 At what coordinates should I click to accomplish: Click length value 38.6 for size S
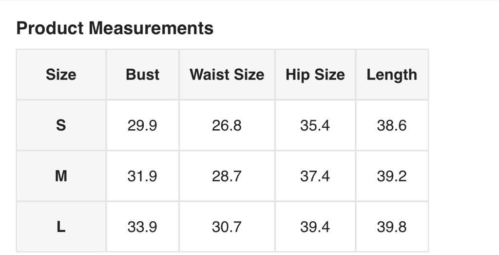392,125
